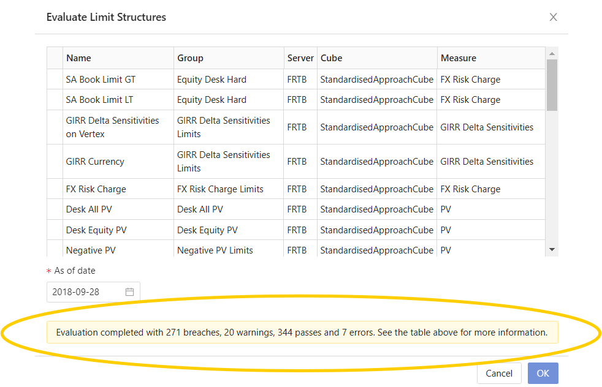Select the SA Book Limit LT row
This screenshot has height=387, width=602.
pyautogui.click(x=99, y=100)
